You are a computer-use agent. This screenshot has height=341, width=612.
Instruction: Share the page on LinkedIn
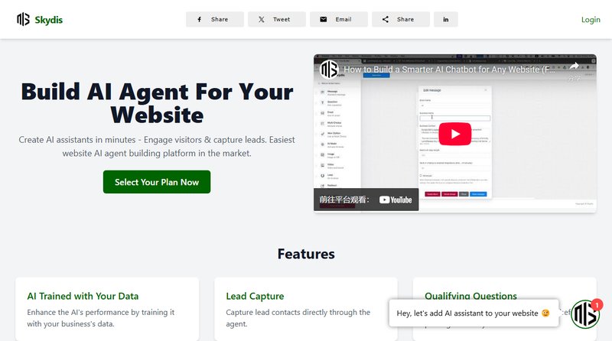446,19
